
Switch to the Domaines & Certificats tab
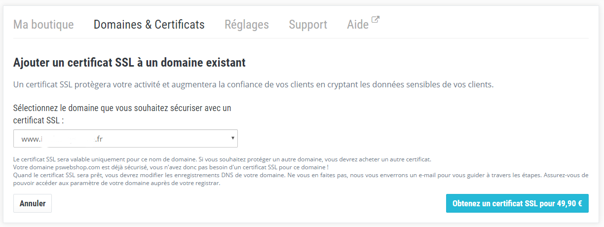(x=149, y=24)
